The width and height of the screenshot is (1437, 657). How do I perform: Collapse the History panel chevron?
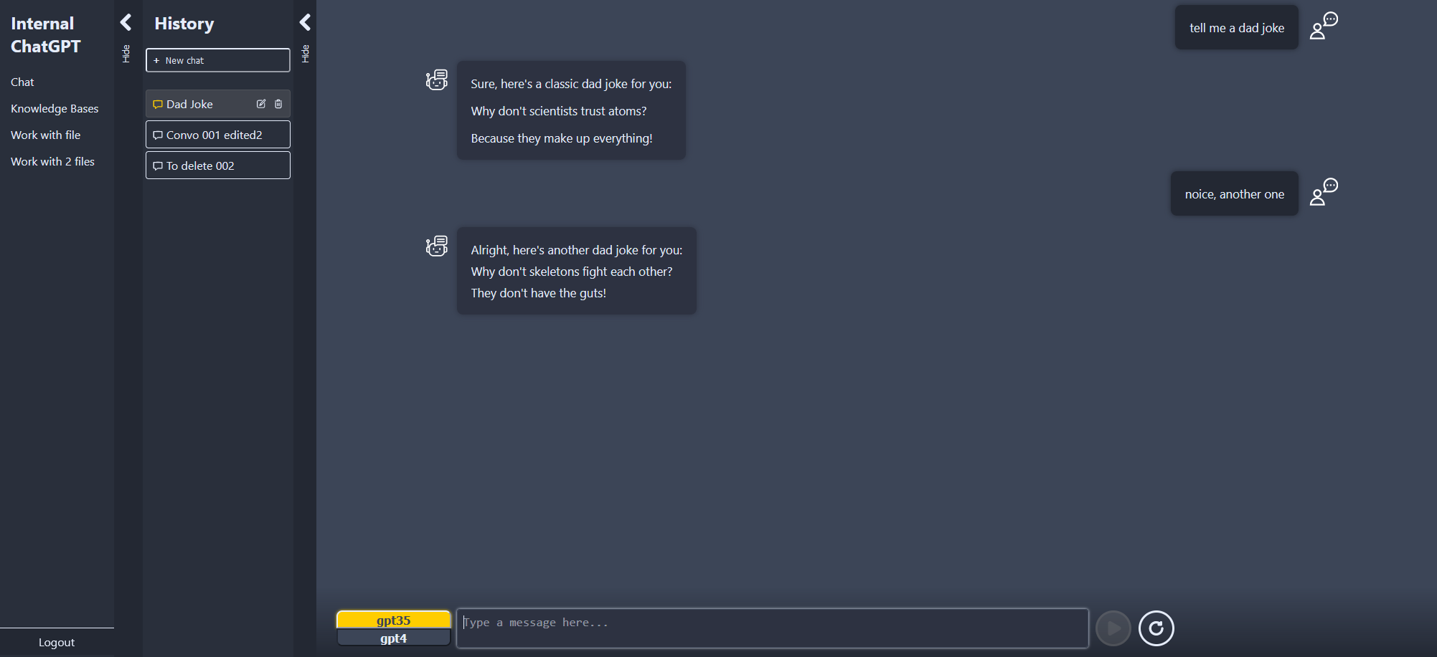(x=305, y=22)
